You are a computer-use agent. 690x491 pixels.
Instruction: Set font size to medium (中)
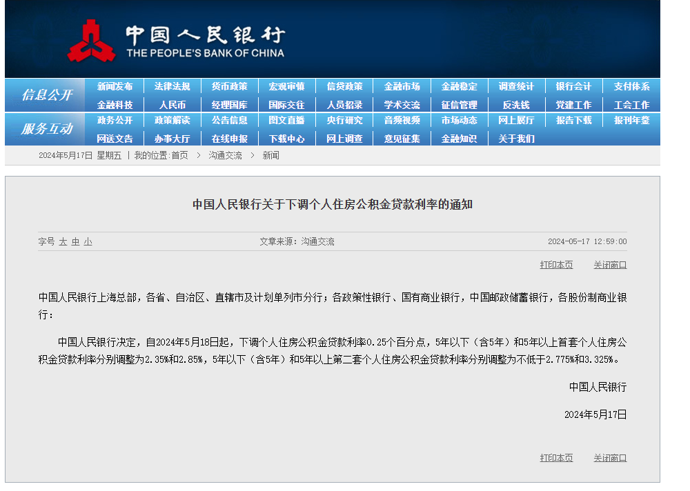[75, 242]
